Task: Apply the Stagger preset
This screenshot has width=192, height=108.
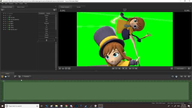Action: (46, 37)
